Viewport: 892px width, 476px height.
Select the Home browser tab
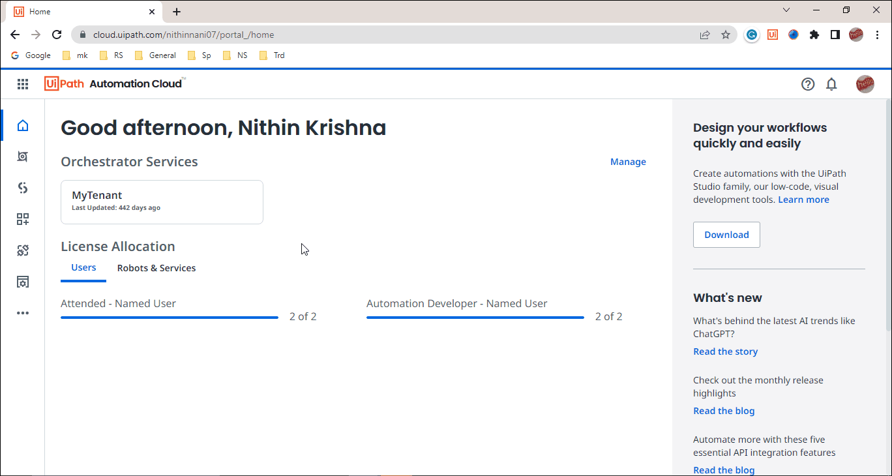coord(85,12)
